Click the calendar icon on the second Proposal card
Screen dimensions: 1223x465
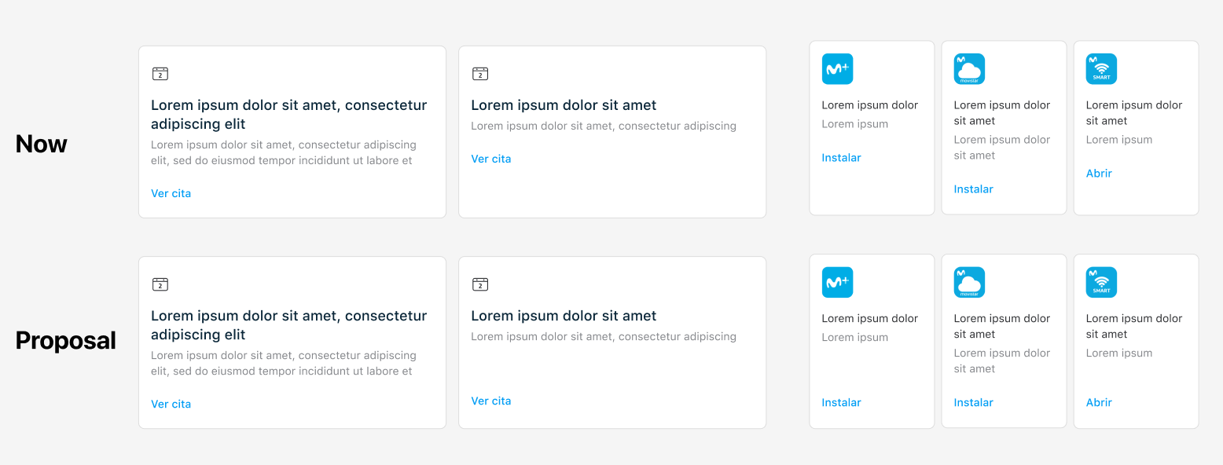[x=480, y=284]
